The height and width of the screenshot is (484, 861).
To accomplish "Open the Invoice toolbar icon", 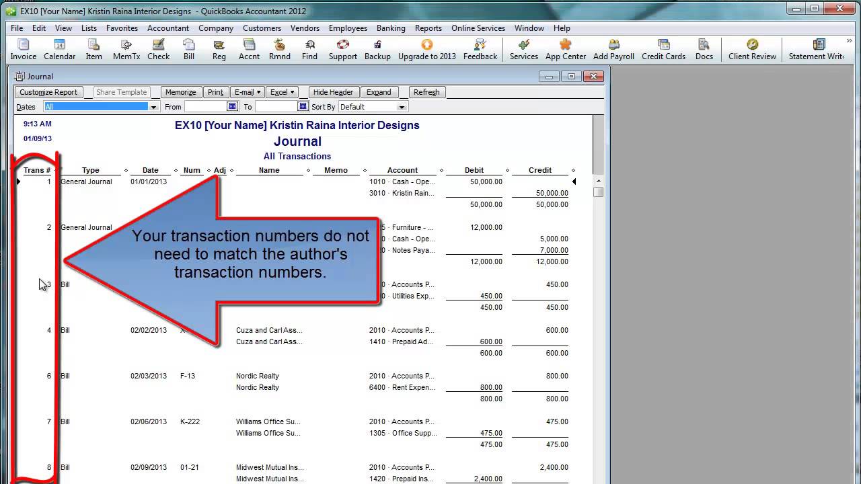I will [x=23, y=50].
